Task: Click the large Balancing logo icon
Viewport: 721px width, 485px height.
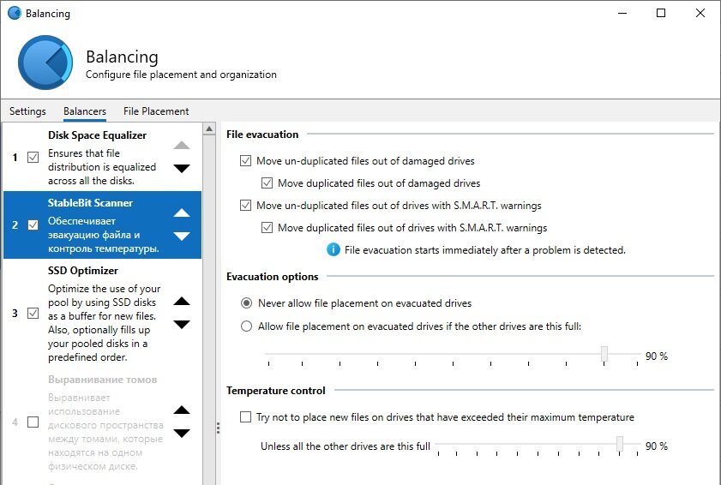Action: 45,63
